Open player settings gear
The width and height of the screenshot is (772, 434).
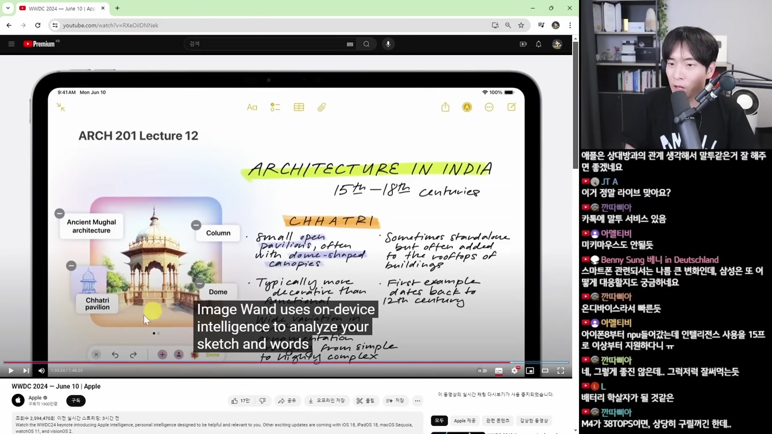point(515,371)
